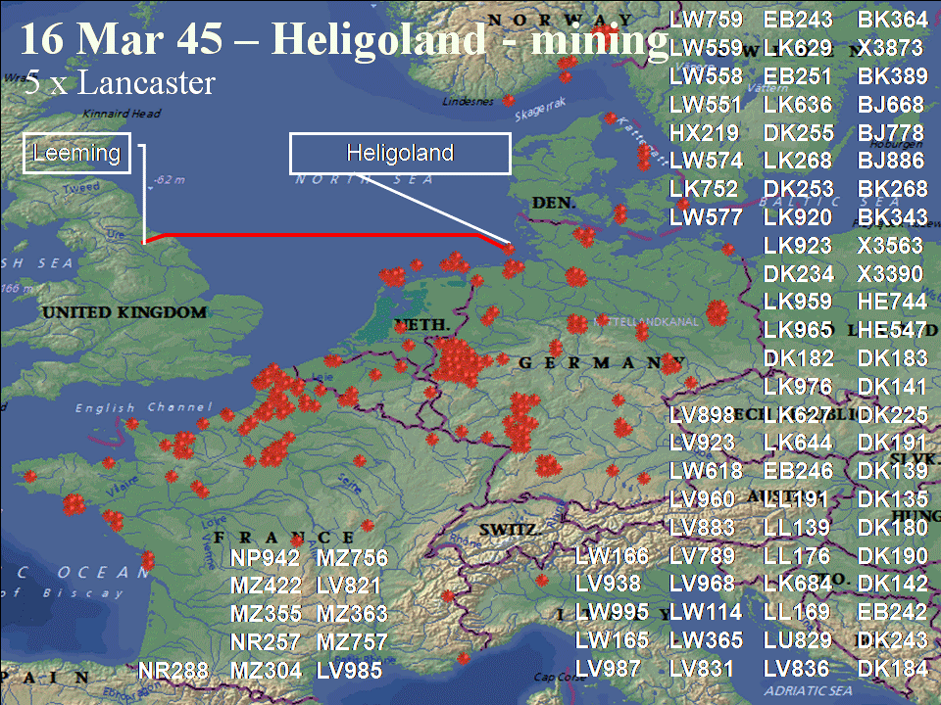Click the Leeming label box
The image size is (941, 705).
coord(76,154)
